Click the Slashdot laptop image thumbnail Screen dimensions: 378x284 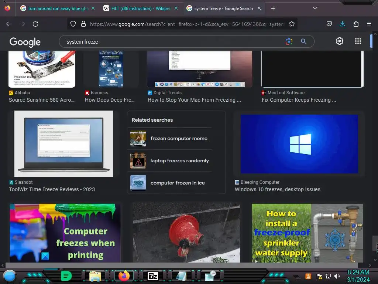click(63, 144)
